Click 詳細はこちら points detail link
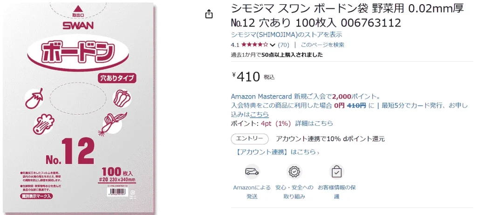This screenshot has height=215, width=477. [x=314, y=124]
